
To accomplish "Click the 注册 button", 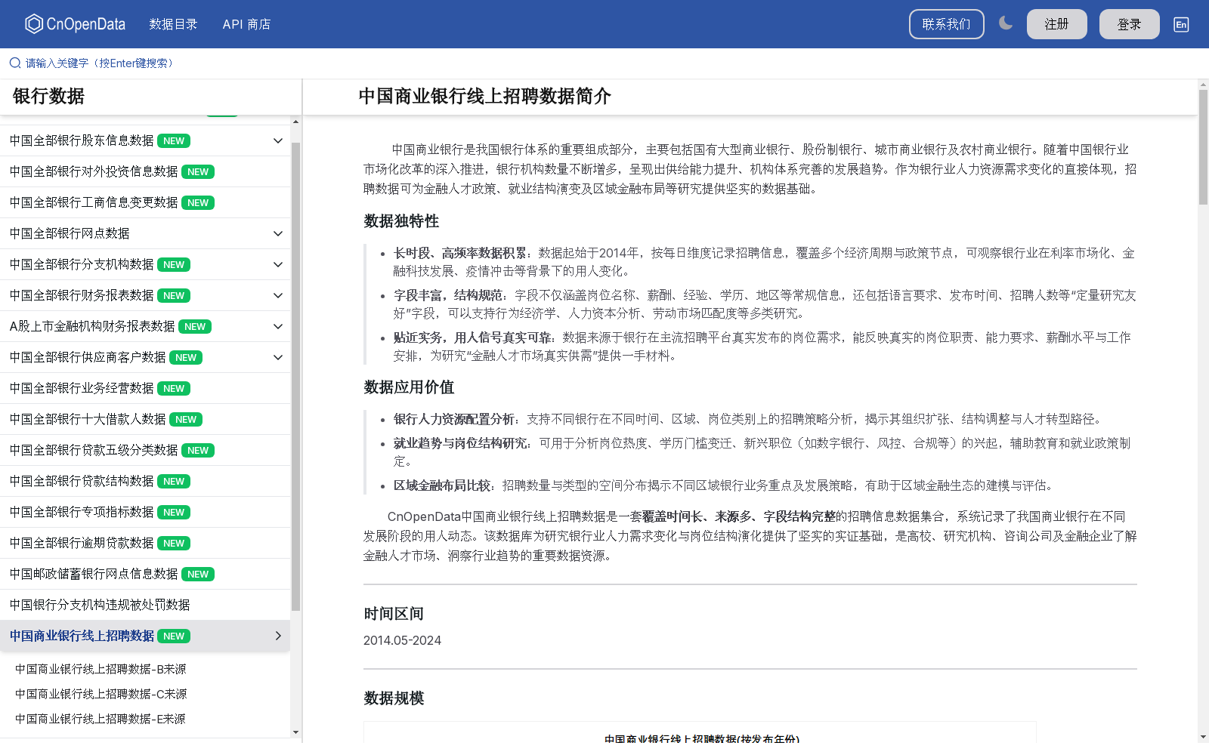I will pyautogui.click(x=1056, y=24).
